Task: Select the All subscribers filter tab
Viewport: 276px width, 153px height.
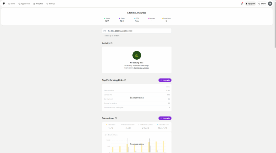Action: click(x=105, y=135)
